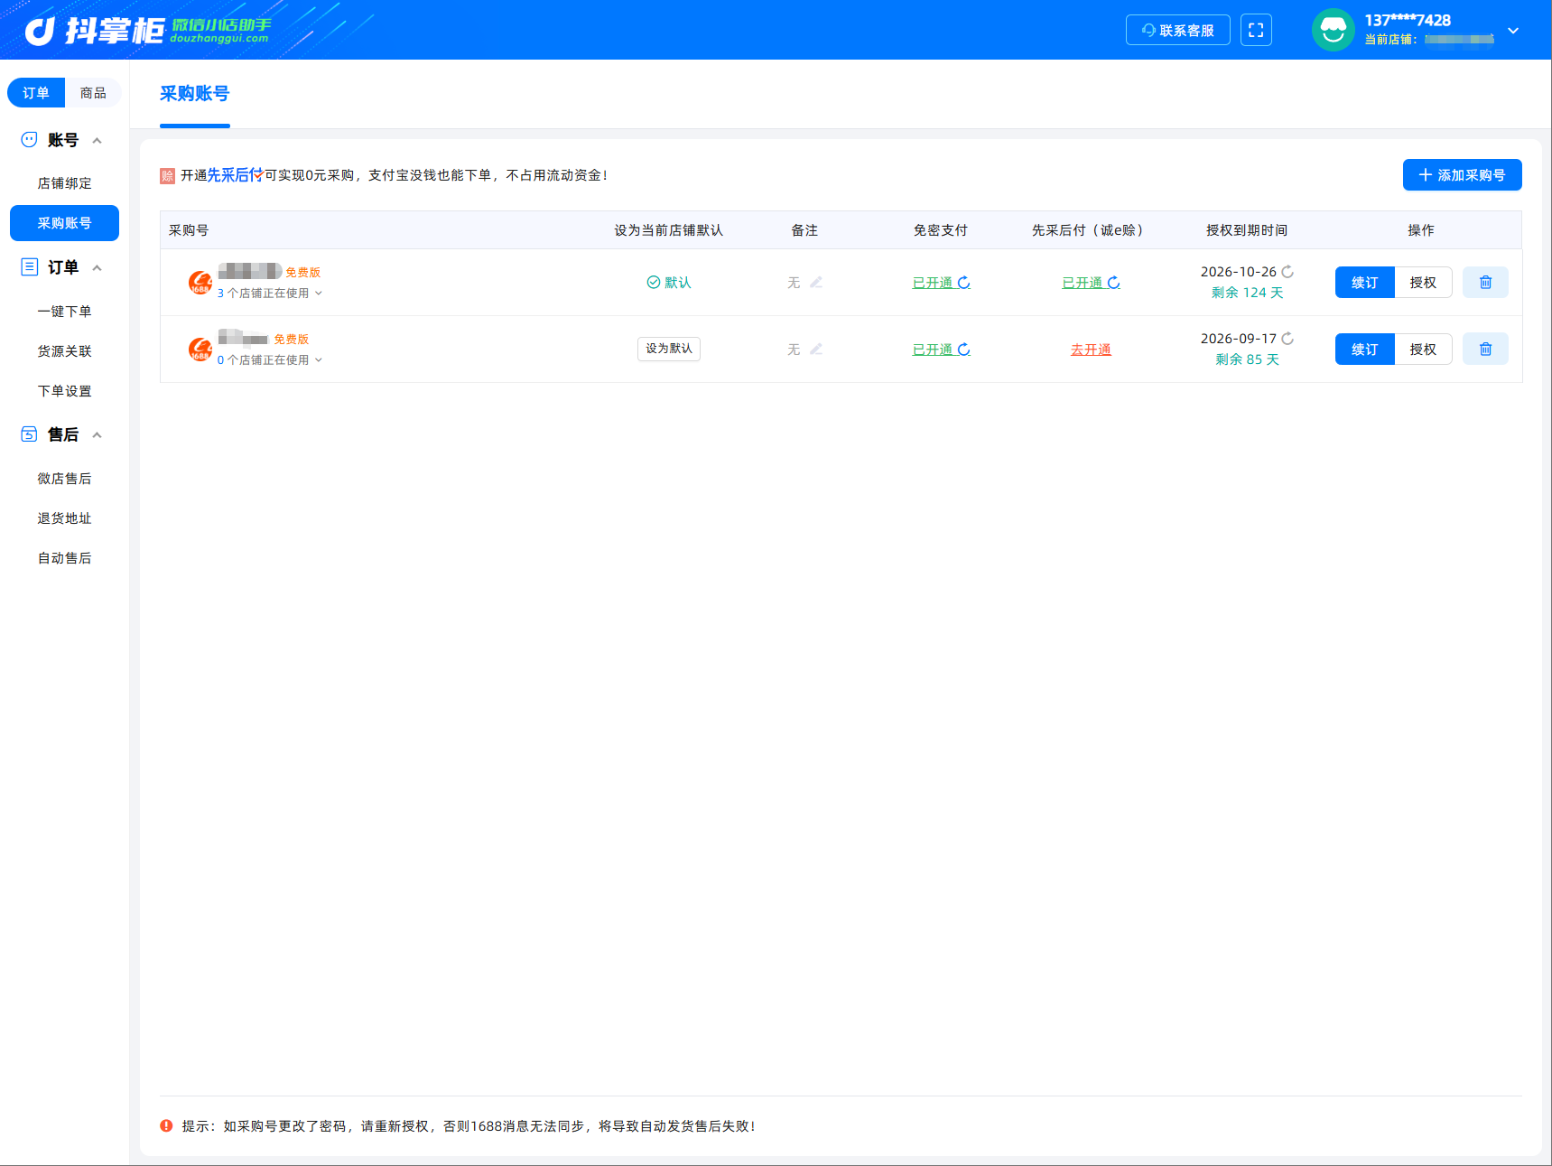Open 下单设置 in the sidebar
This screenshot has height=1166, width=1552.
pos(64,391)
